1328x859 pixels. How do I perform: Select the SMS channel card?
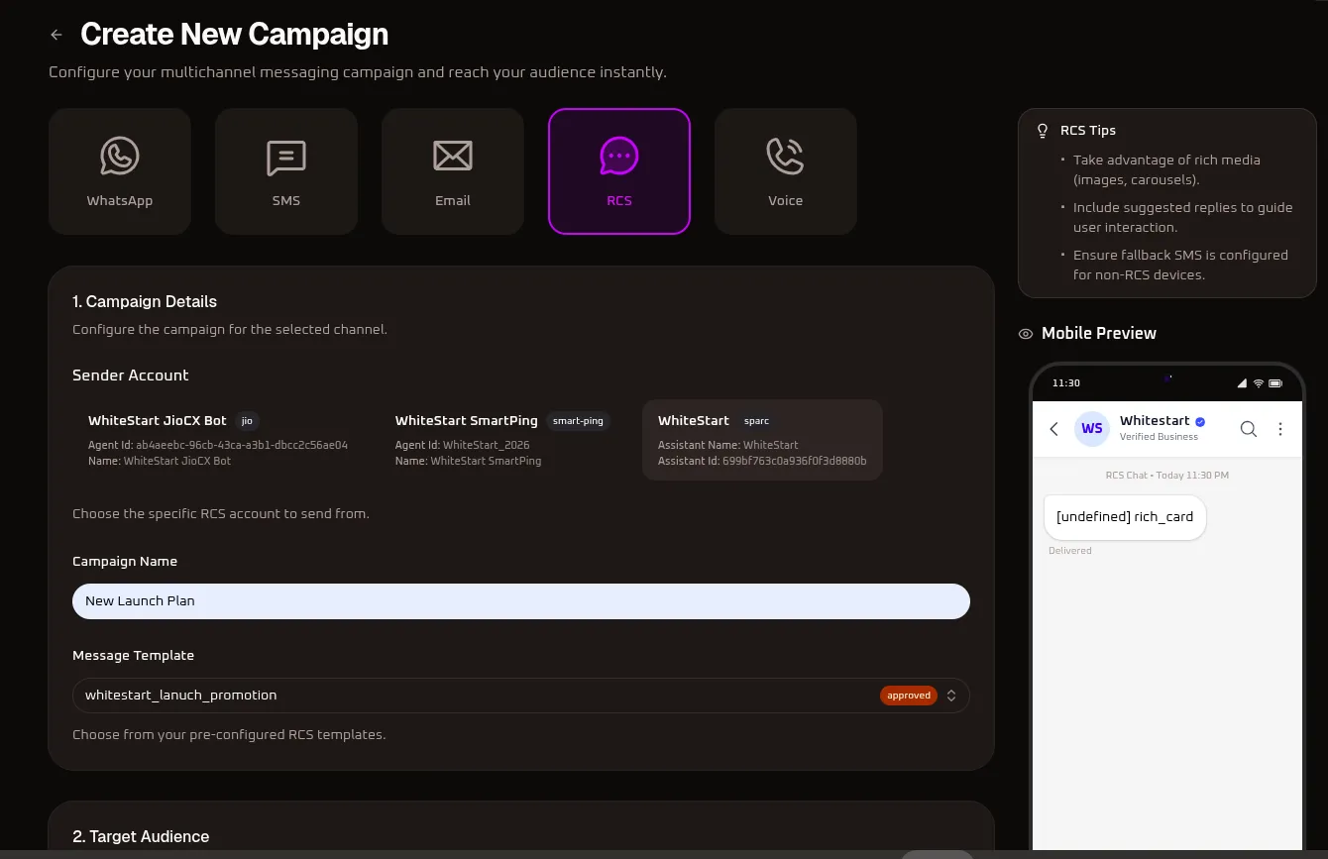[286, 171]
